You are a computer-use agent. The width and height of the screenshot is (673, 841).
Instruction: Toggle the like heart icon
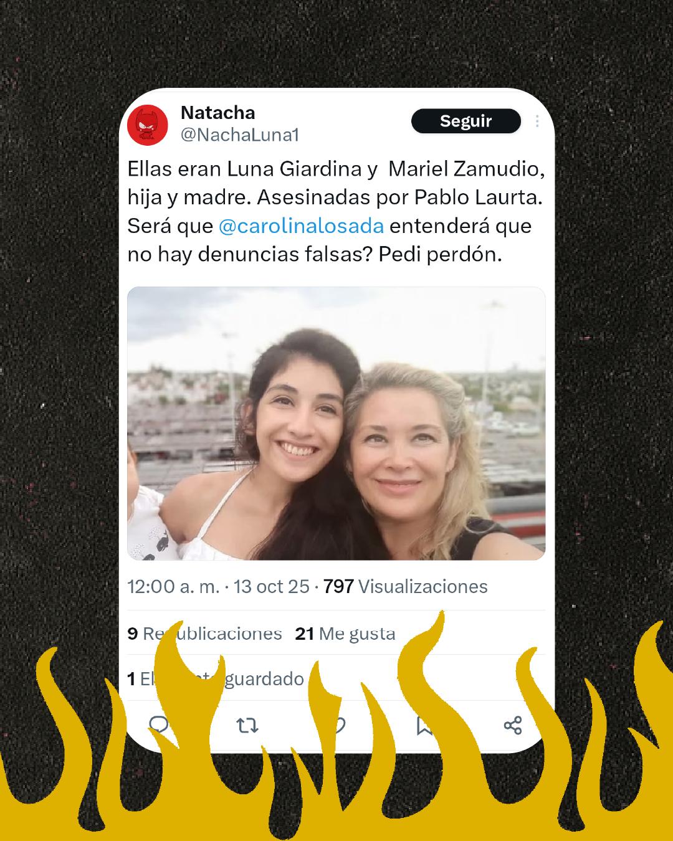pos(336,725)
